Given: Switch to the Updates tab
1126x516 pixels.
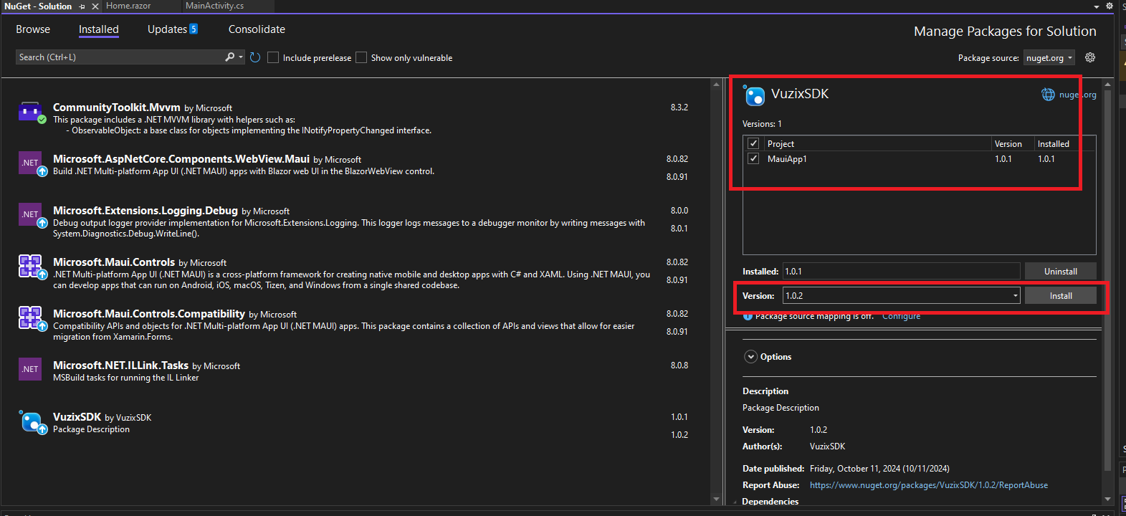Looking at the screenshot, I should (167, 29).
